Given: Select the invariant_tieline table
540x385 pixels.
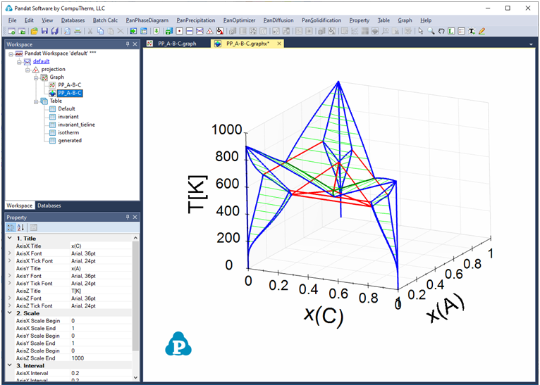Looking at the screenshot, I should coord(76,125).
